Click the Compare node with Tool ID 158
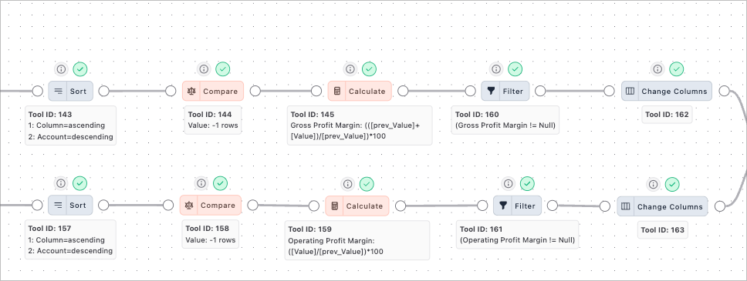The height and width of the screenshot is (281, 747). 210,205
